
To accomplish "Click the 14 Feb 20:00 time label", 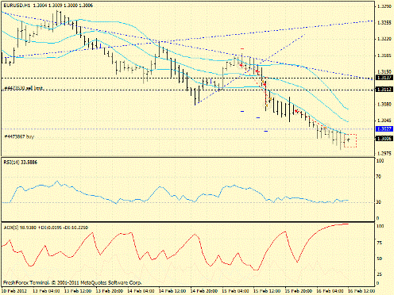I will pyautogui.click(x=204, y=291).
